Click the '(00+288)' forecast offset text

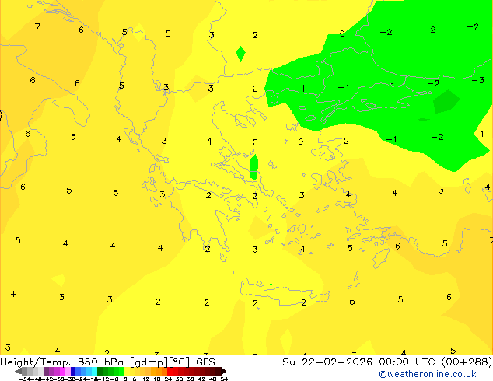tap(467, 362)
